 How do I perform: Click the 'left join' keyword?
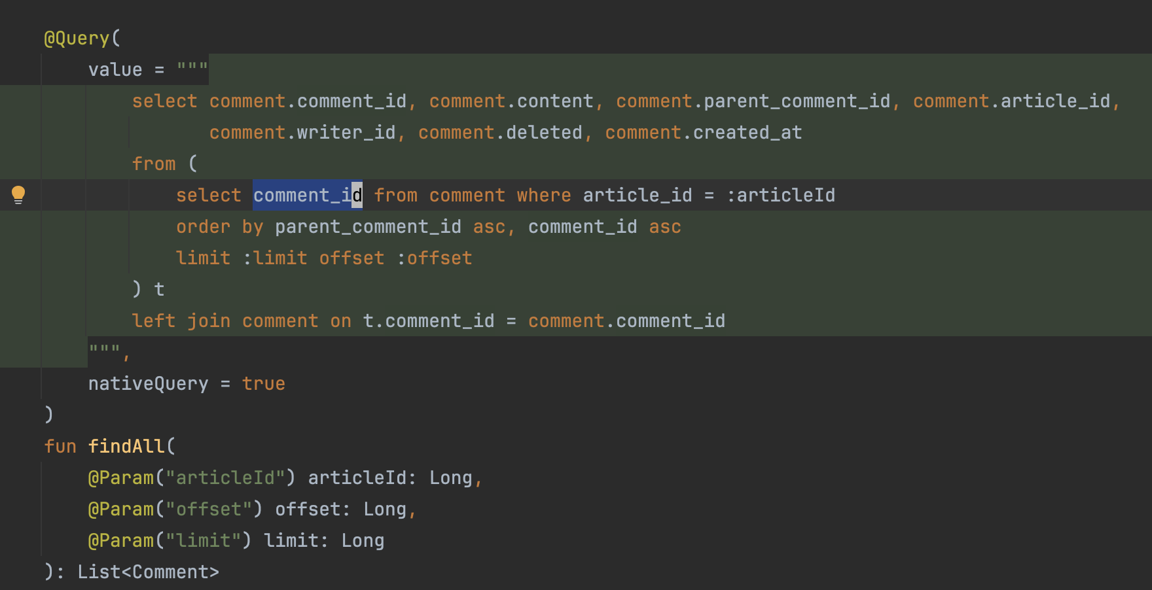[181, 321]
